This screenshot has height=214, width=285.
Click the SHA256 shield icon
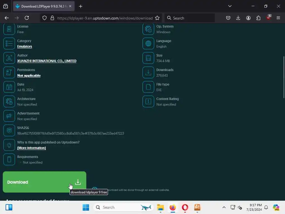pyautogui.click(x=9, y=130)
